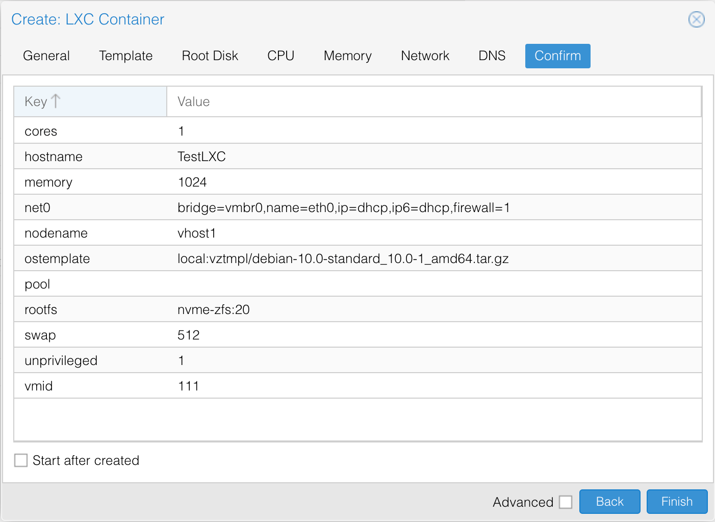Click the Value column header

click(434, 101)
